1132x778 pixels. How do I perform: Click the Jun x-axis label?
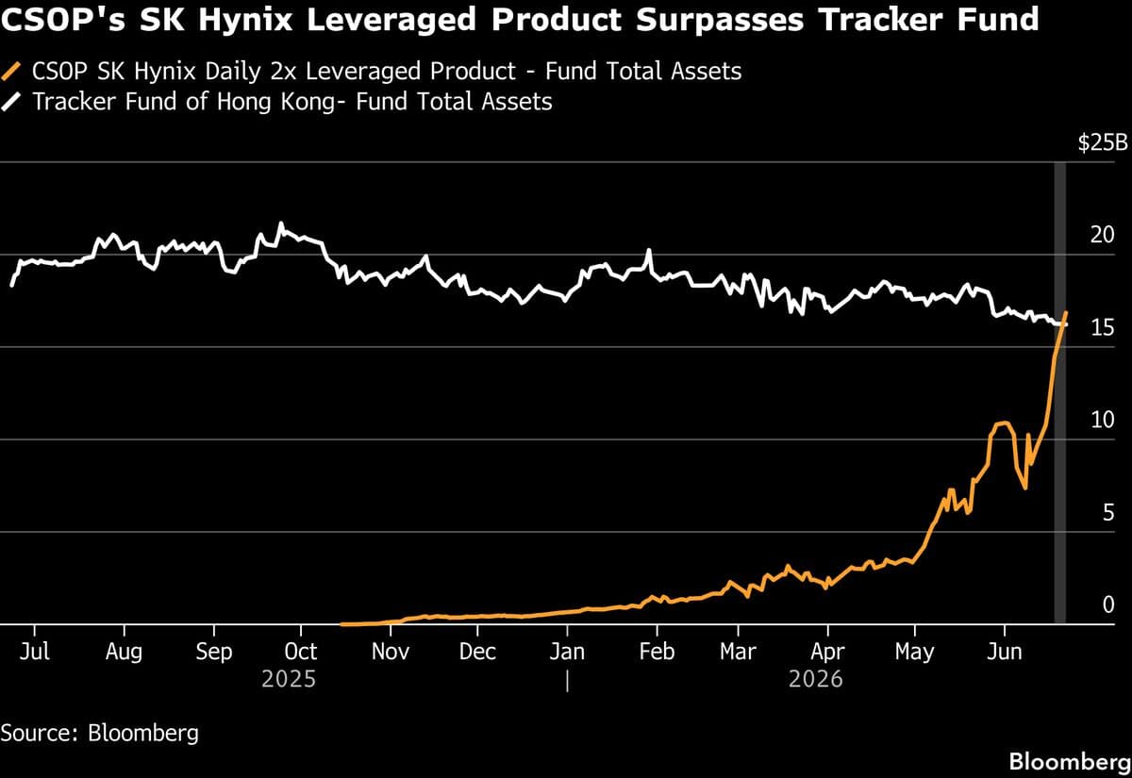tap(1004, 651)
